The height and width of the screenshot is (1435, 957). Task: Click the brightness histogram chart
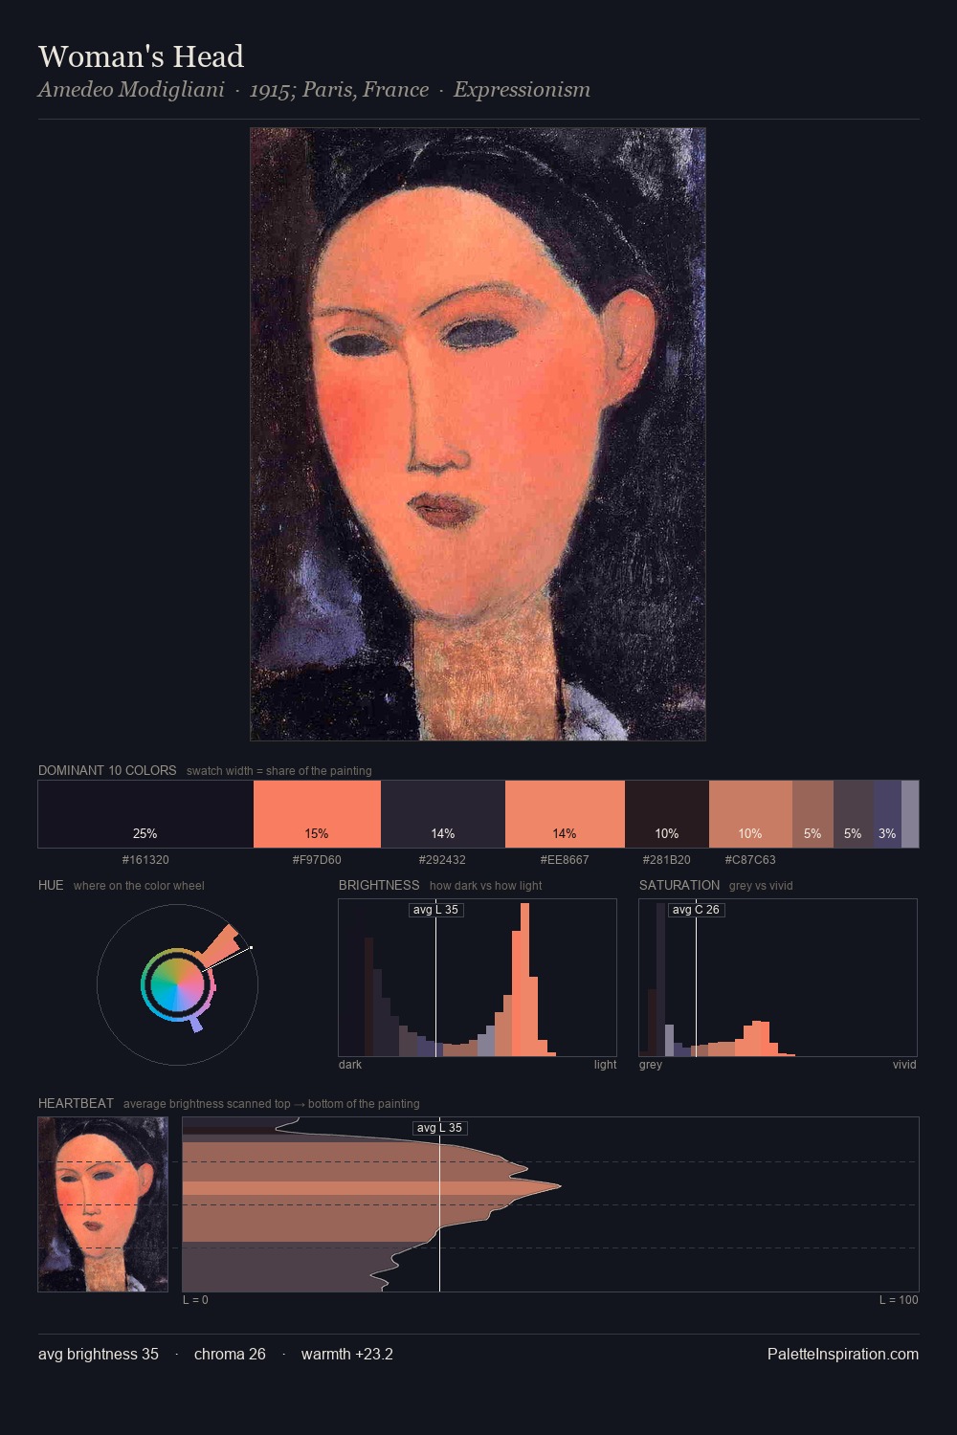(478, 978)
